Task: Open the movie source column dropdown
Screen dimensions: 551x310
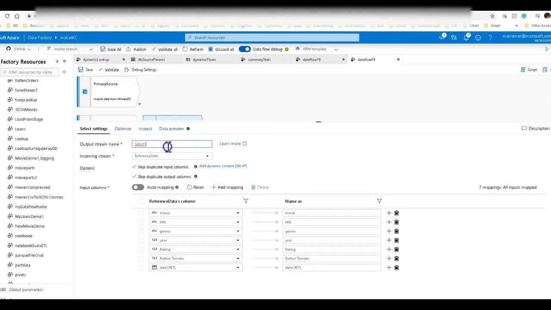Action: [196, 213]
